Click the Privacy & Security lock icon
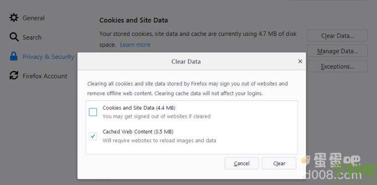The height and width of the screenshot is (185, 377). coord(14,56)
